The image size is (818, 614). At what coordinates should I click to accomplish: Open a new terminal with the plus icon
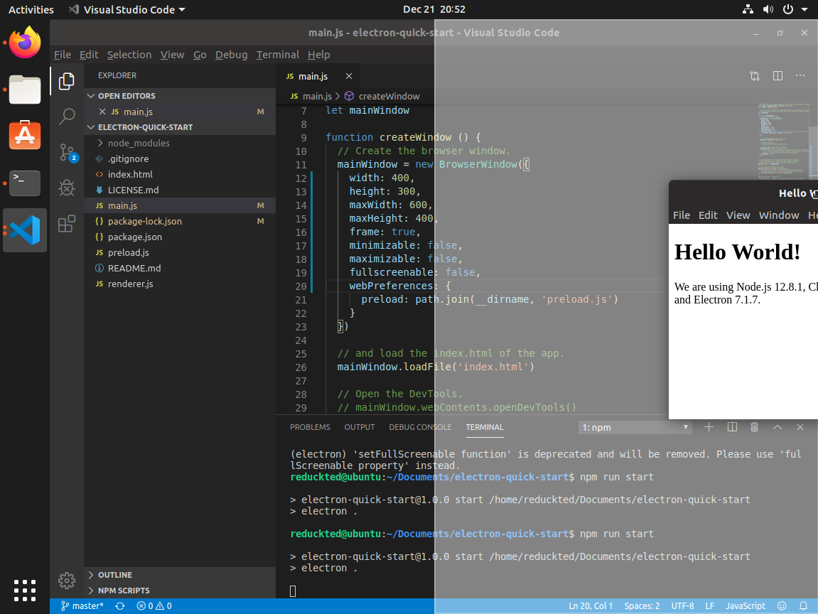pyautogui.click(x=709, y=426)
